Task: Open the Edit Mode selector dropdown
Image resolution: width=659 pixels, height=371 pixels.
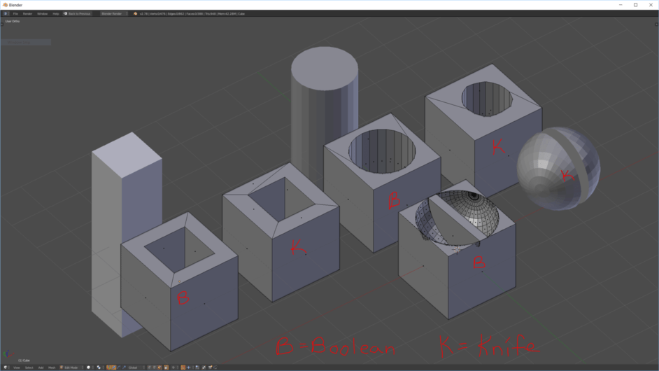Action: 71,367
